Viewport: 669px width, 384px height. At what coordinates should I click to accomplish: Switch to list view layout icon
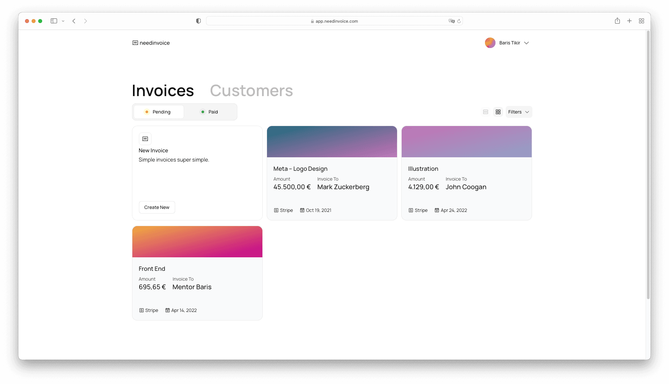[x=485, y=112]
